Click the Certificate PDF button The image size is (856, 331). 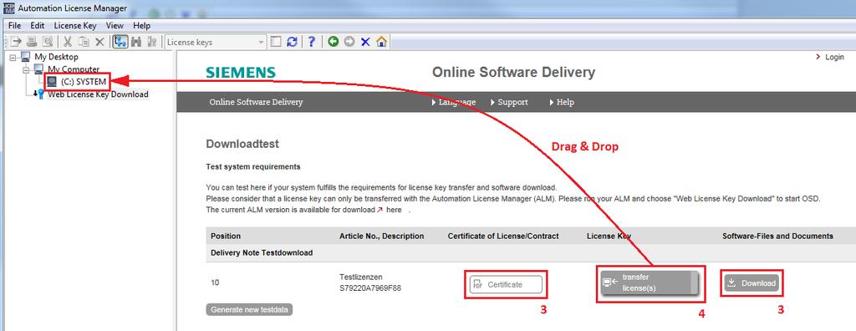coord(506,284)
